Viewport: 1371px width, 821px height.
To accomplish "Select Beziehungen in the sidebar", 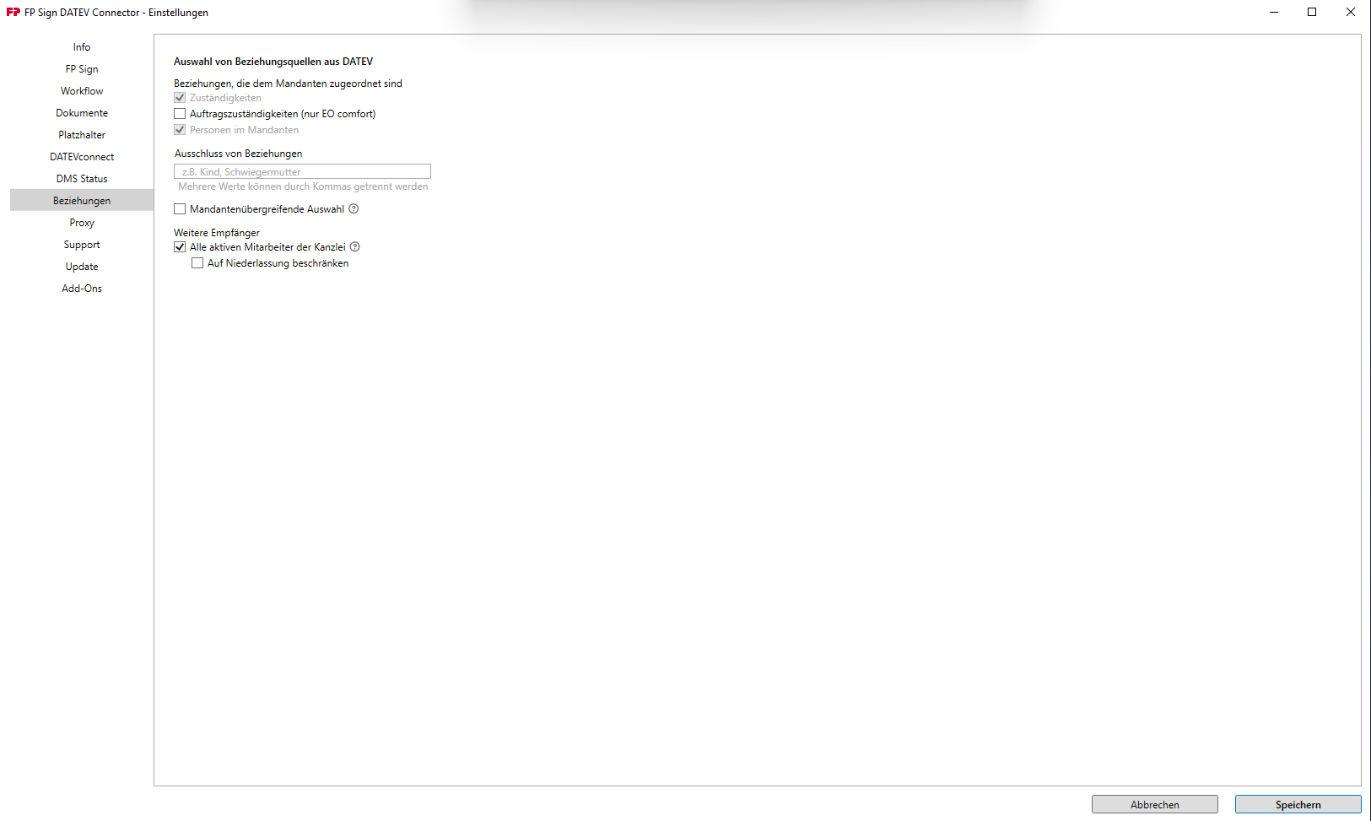I will 82,201.
